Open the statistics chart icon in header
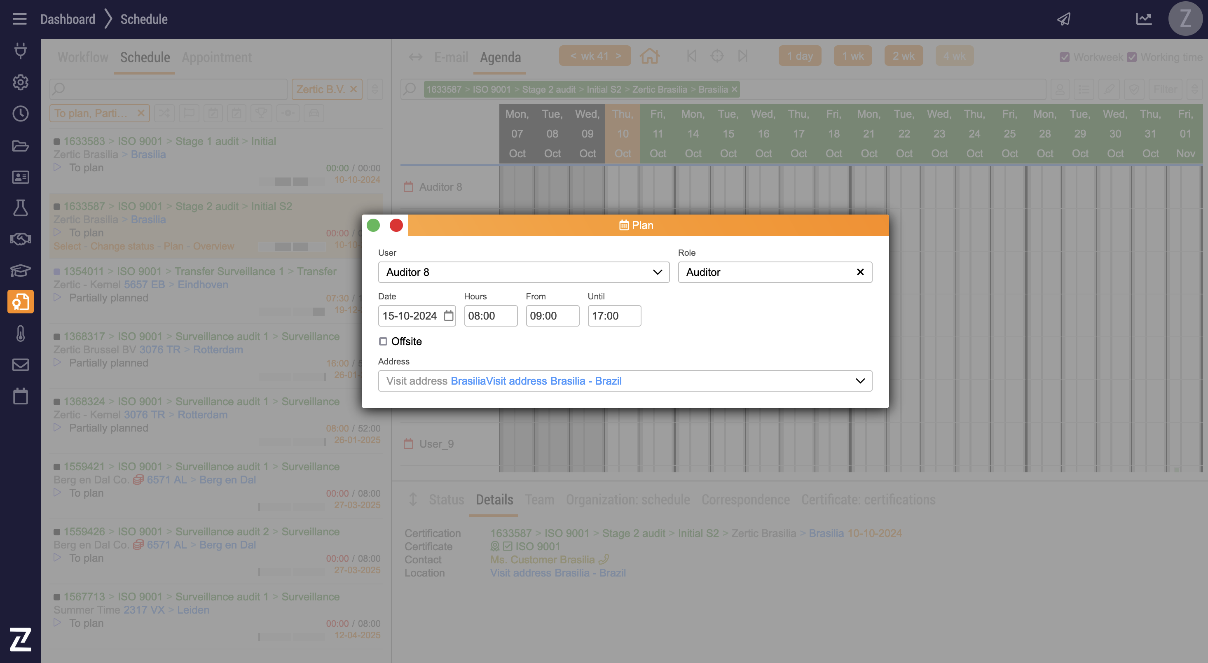Image resolution: width=1208 pixels, height=663 pixels. [1143, 19]
